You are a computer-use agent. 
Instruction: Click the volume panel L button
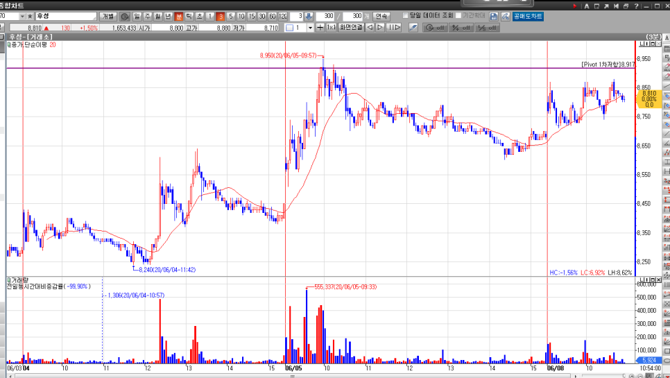(642, 280)
